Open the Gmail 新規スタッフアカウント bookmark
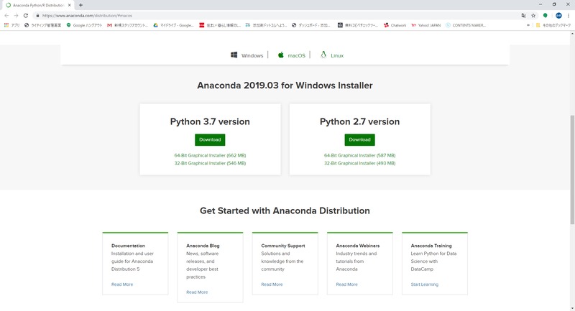 tap(128, 25)
